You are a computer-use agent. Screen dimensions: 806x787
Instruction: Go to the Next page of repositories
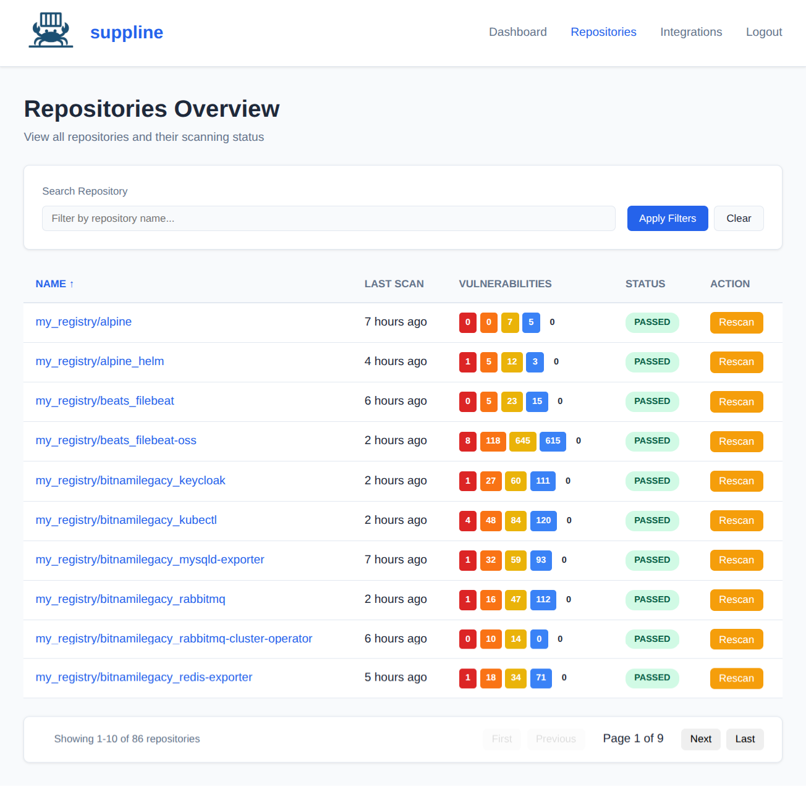[x=700, y=739]
